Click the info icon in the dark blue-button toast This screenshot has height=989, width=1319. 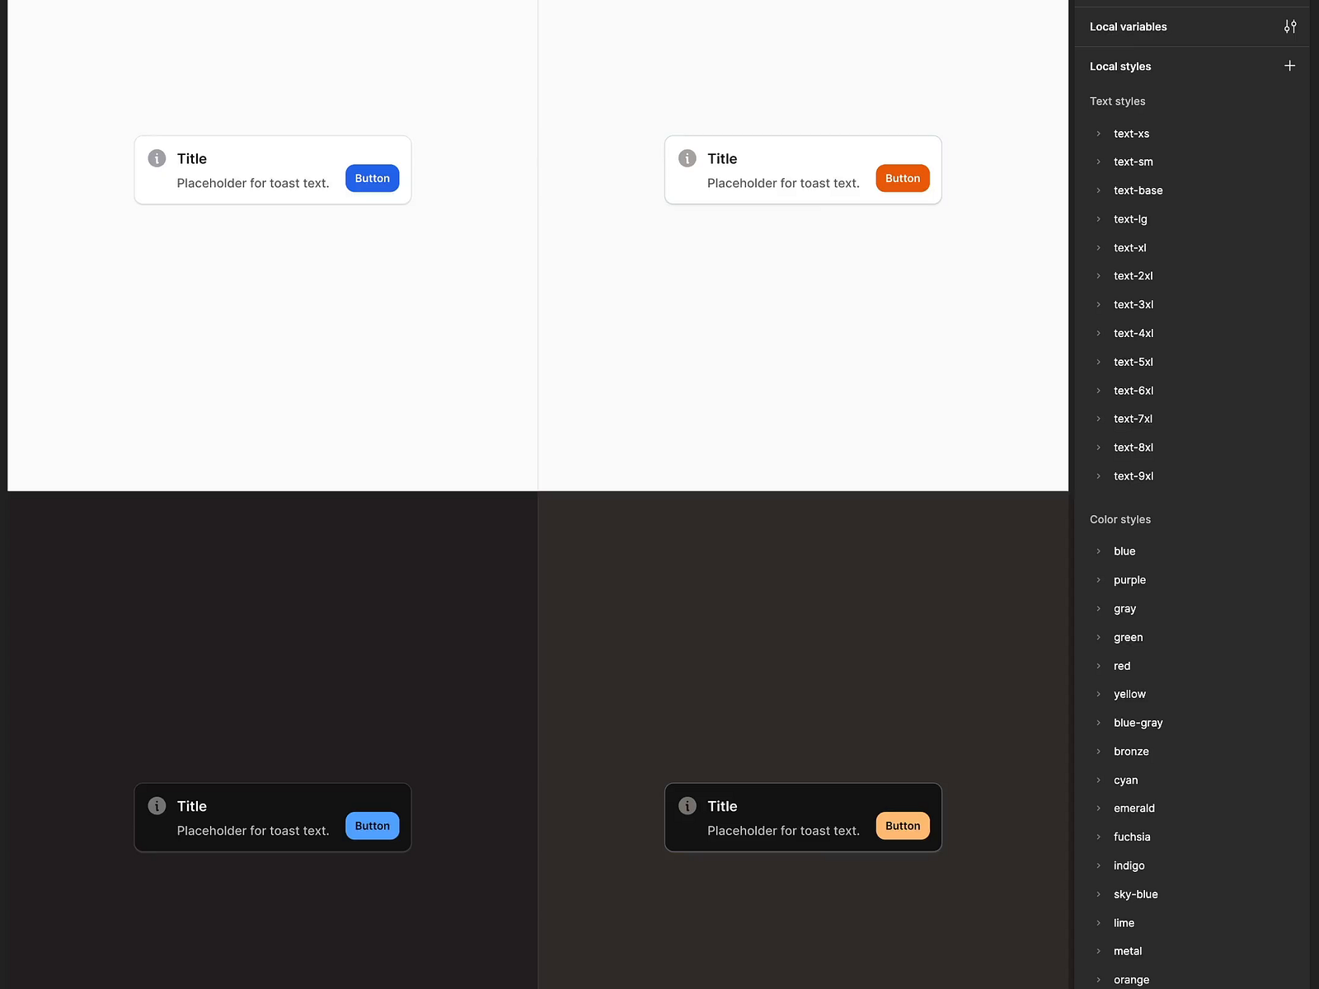point(156,806)
